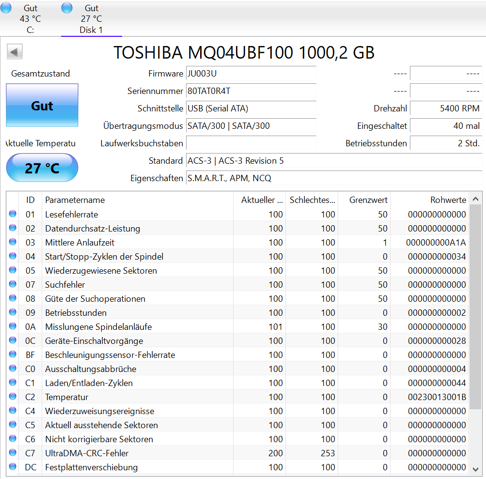Click raw value 00230013001B
The height and width of the screenshot is (479, 486).
click(437, 397)
